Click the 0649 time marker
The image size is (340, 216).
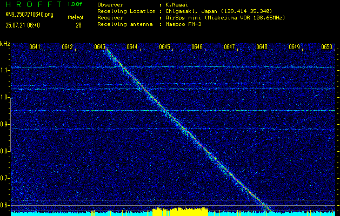point(294,47)
